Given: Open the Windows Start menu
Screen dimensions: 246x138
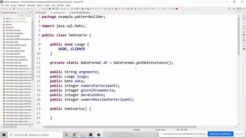Looking at the screenshot, I should (4, 135).
